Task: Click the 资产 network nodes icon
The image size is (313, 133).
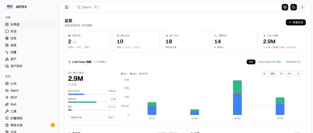Action: (x=7, y=59)
